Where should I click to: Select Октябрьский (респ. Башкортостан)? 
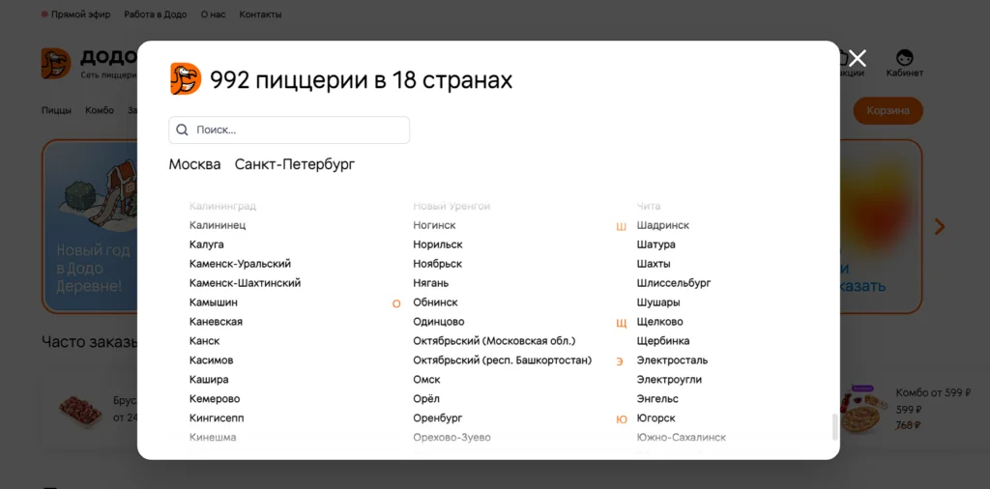tap(503, 360)
